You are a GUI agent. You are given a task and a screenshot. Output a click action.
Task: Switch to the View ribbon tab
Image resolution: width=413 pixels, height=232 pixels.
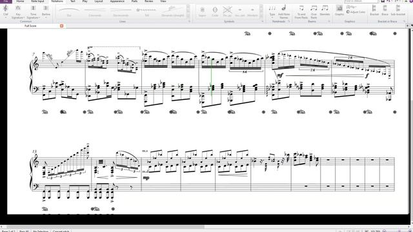pos(163,1)
